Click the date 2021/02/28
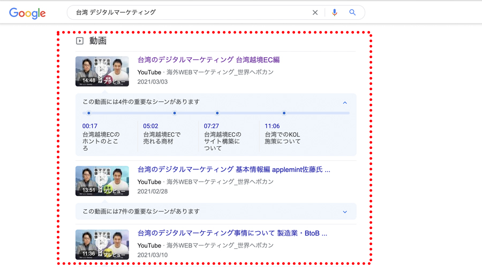Viewport: 482px width, 267px height. click(153, 192)
